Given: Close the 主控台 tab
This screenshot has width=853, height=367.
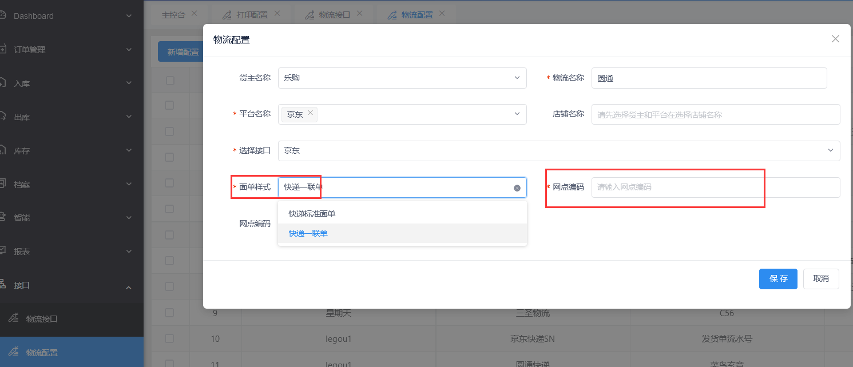Looking at the screenshot, I should pyautogui.click(x=194, y=13).
